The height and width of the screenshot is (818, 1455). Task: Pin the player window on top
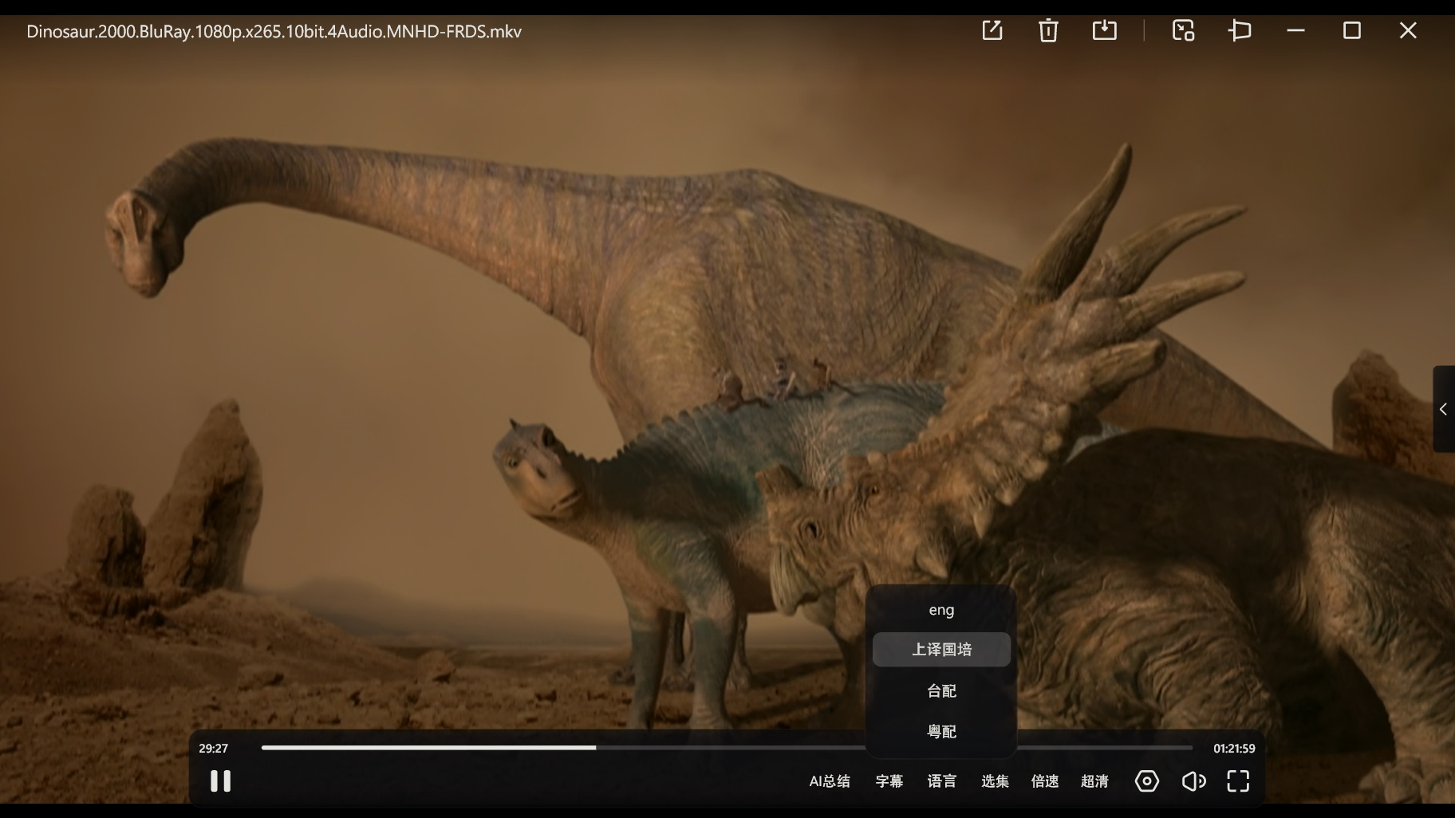click(1240, 30)
